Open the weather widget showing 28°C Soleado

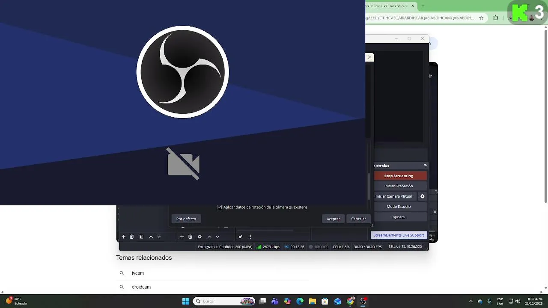point(16,301)
